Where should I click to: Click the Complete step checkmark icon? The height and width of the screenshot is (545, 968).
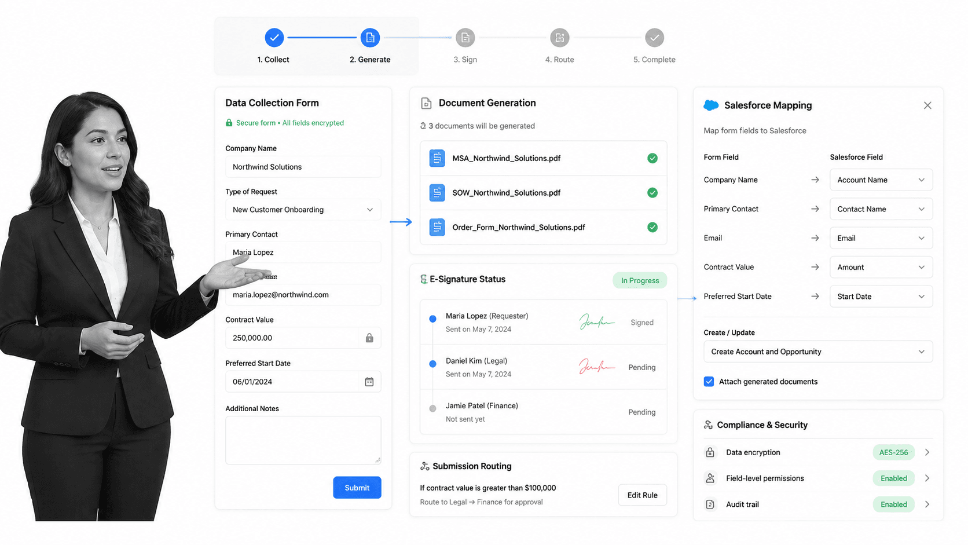(654, 38)
